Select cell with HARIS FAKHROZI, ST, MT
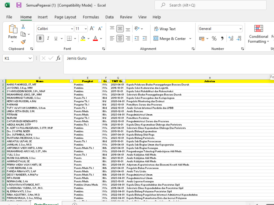This screenshot has height=205, width=274. (40, 84)
